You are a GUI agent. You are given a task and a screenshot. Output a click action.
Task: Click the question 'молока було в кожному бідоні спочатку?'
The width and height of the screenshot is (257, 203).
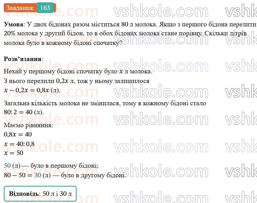point(63,43)
